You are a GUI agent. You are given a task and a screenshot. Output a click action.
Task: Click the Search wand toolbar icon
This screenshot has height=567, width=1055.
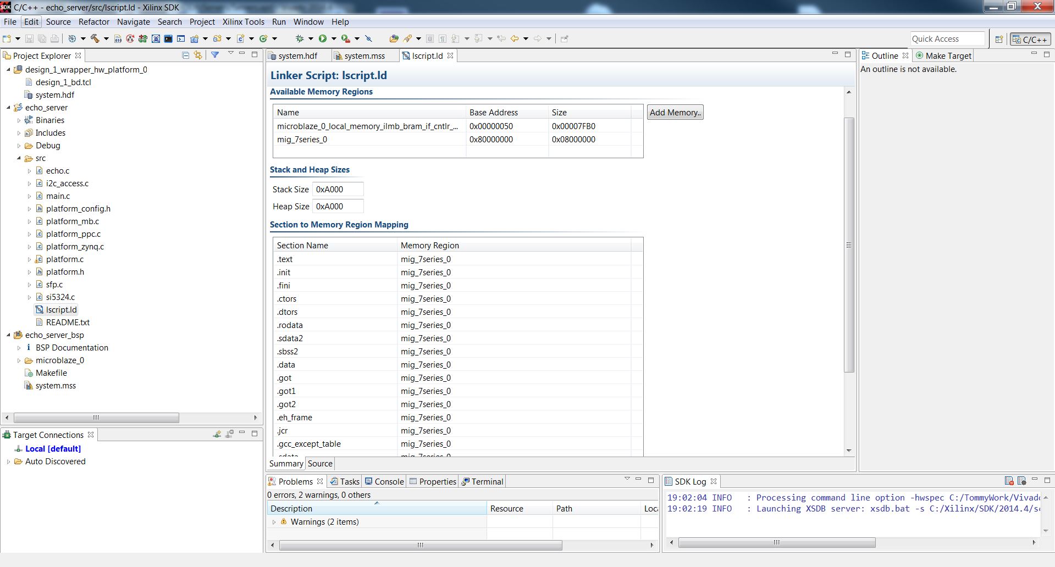click(x=407, y=38)
